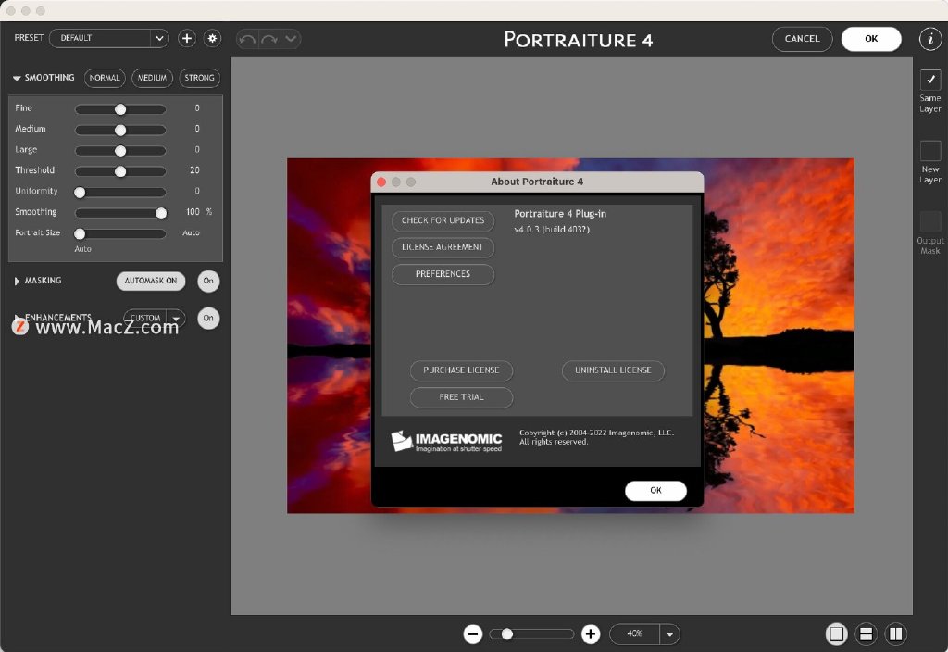Toggle the Same Layer checkbox
This screenshot has height=652, width=948.
tap(930, 80)
